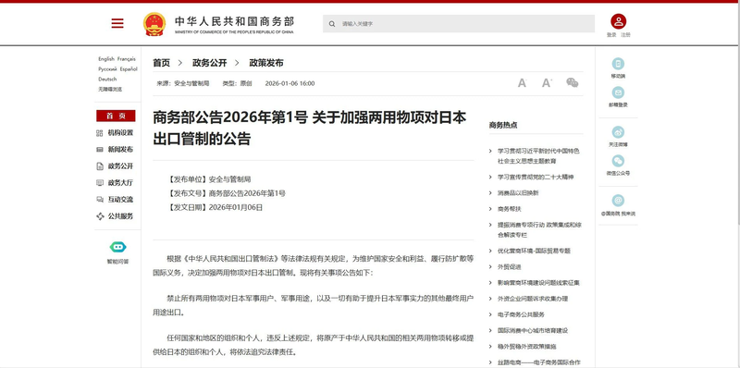Click the 机构设置 grid icon
Screen dimensions: 740x368
100,133
